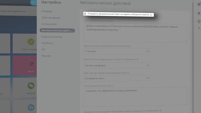The width and height of the screenshot is (201, 113).
Task: Click the search magnifier icon in right sidebar
Action: point(199,28)
